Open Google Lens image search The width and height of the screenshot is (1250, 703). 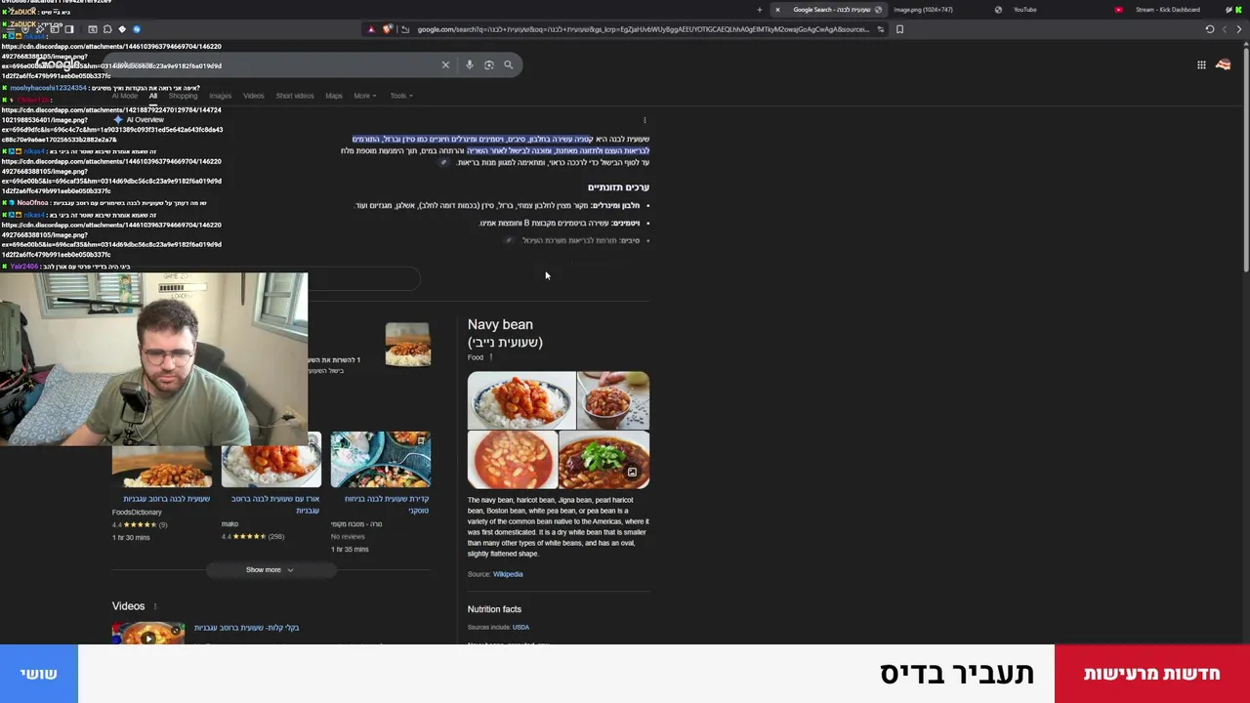[x=488, y=64]
